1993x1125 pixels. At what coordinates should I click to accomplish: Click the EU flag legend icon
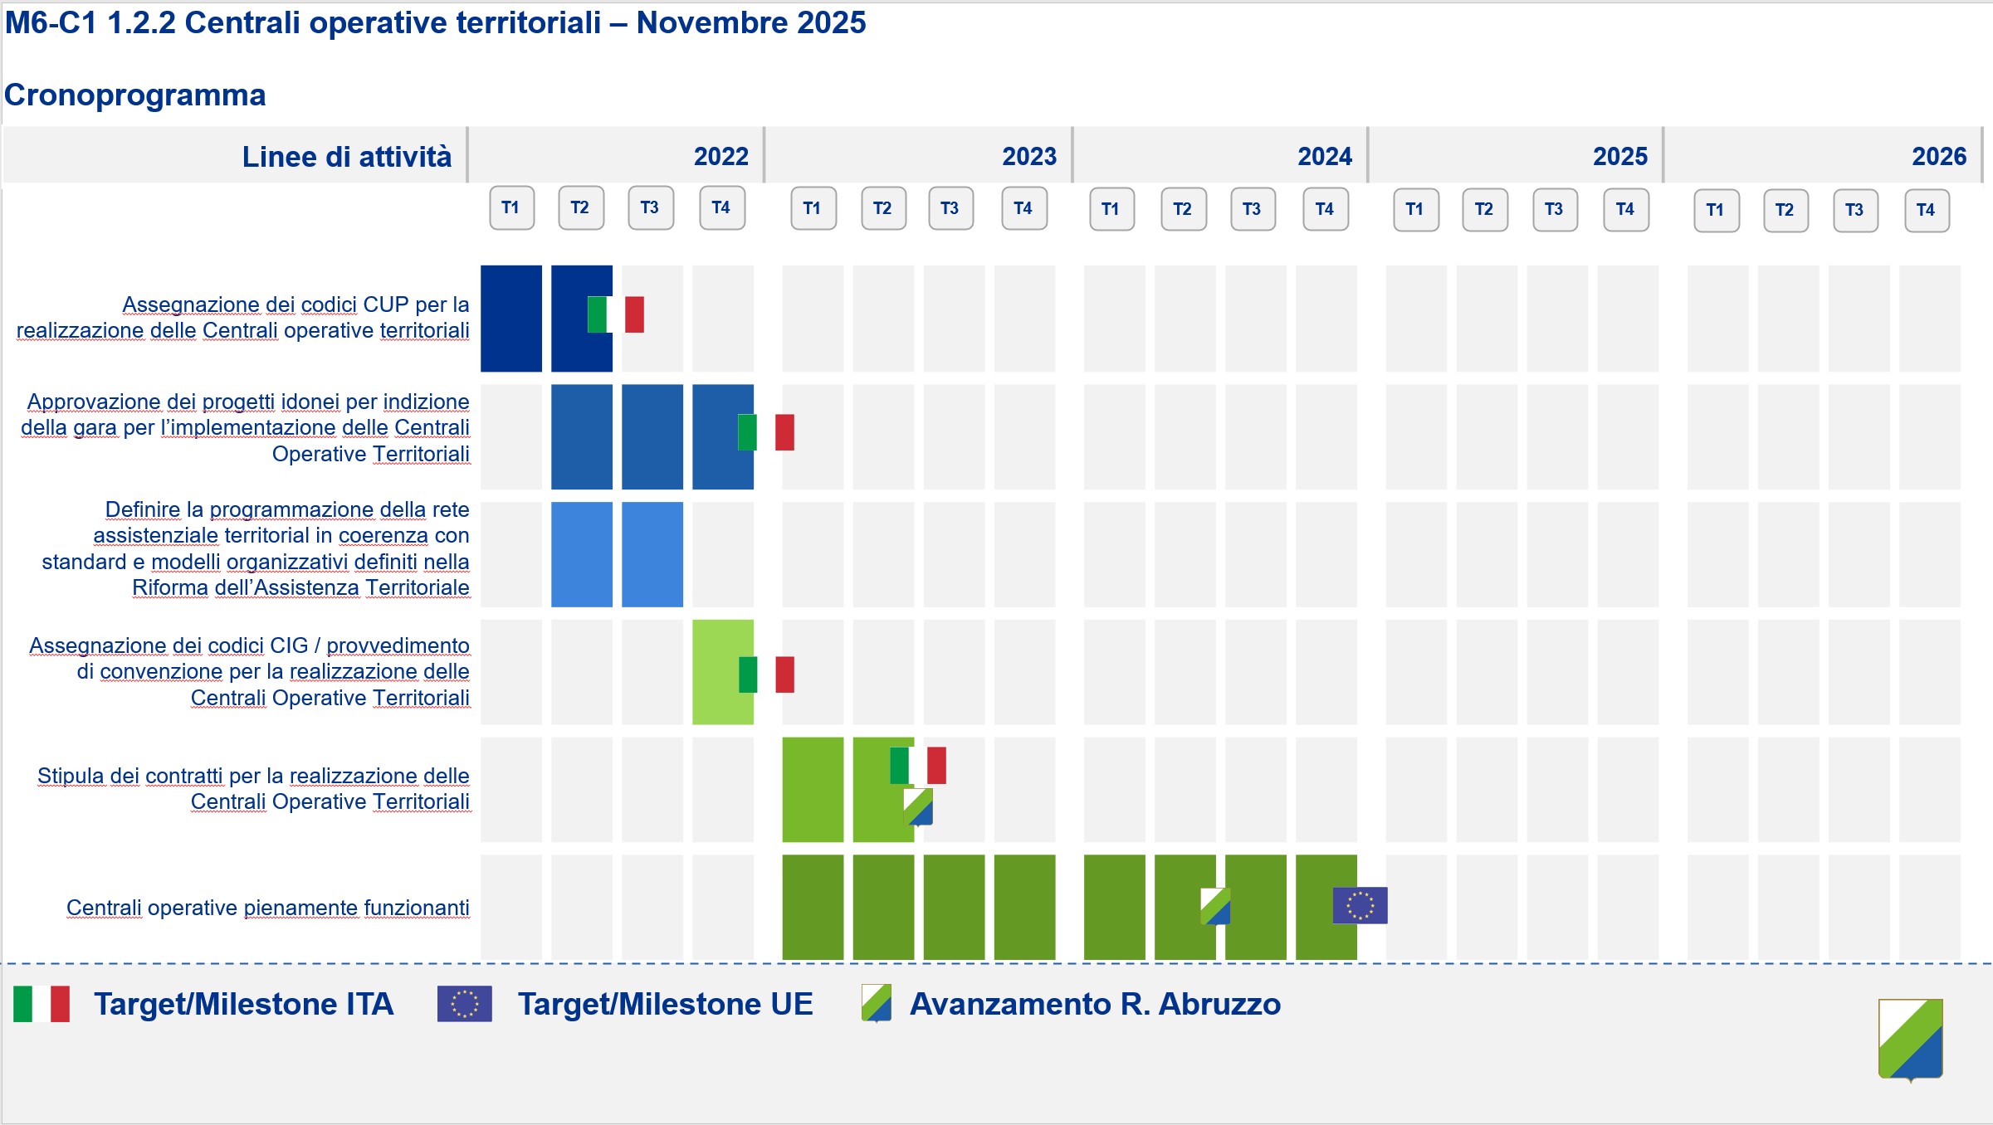[465, 1004]
